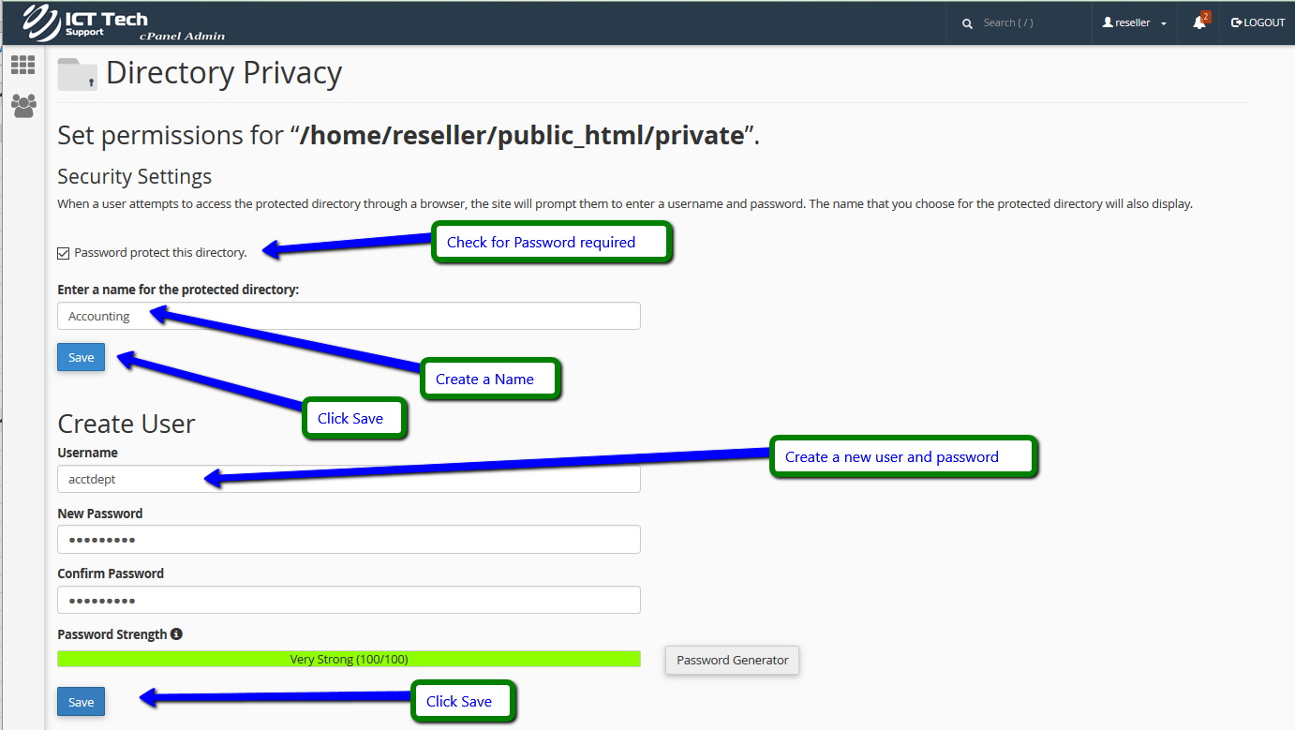
Task: Click the Directory Privacy folder icon
Action: [x=77, y=74]
